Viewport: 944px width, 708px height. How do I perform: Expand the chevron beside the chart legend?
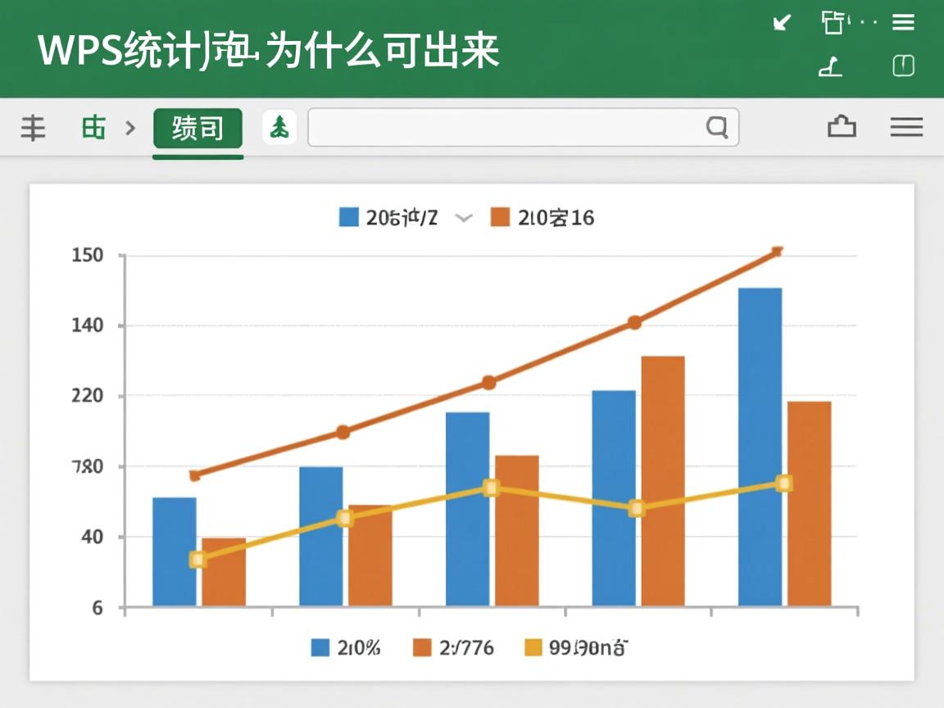(463, 218)
